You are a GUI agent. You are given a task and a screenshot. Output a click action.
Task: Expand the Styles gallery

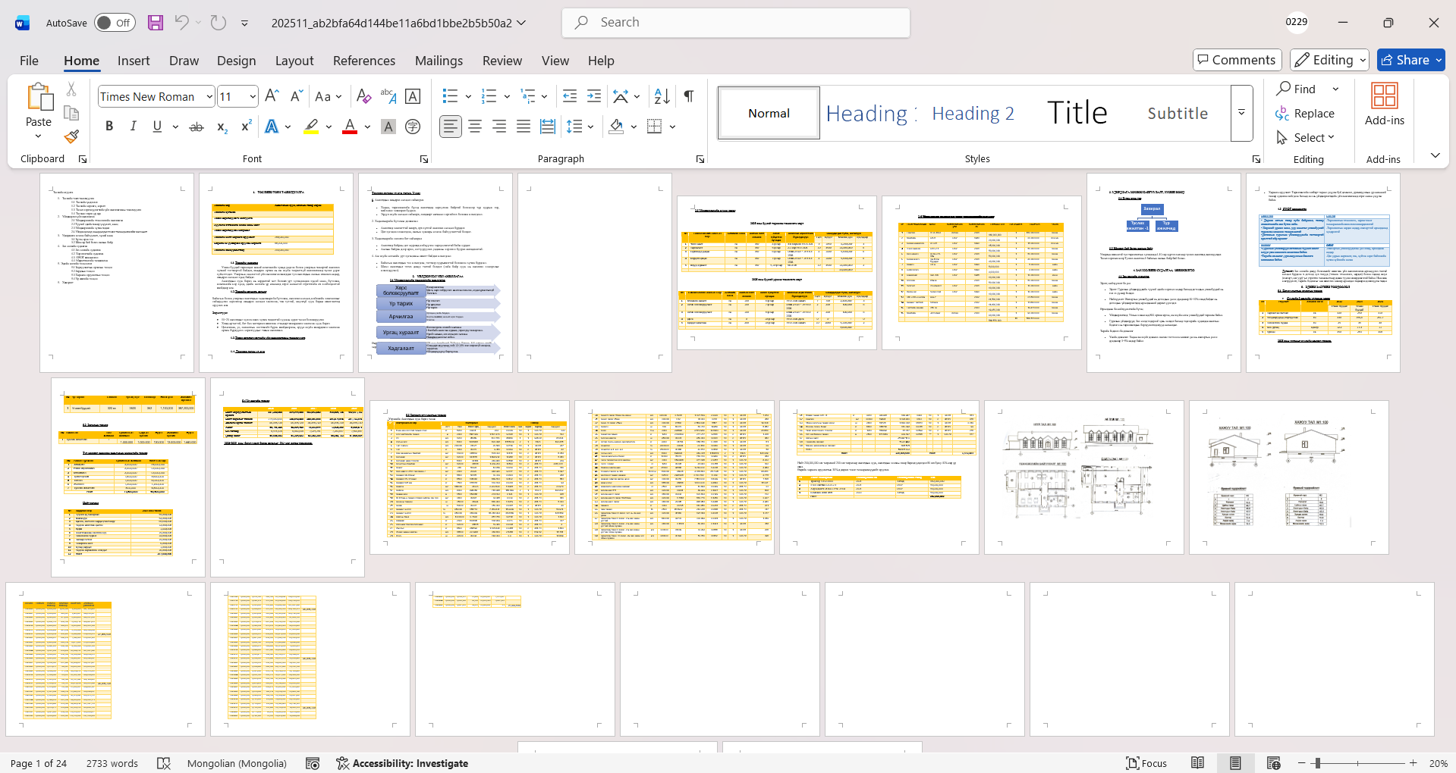click(1241, 113)
